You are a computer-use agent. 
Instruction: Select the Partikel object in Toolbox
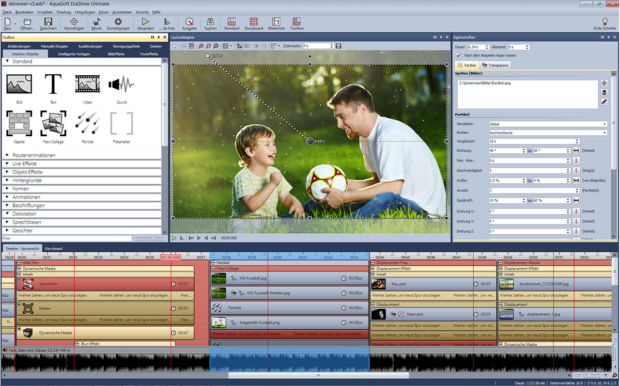click(x=87, y=123)
